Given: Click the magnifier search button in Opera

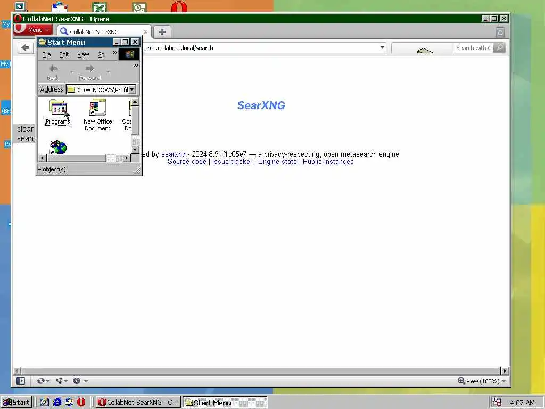Looking at the screenshot, I should 500,47.
